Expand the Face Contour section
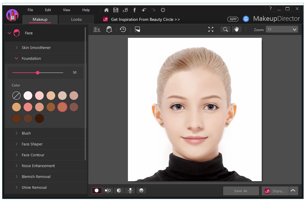The height and width of the screenshot is (202, 307). pos(33,155)
